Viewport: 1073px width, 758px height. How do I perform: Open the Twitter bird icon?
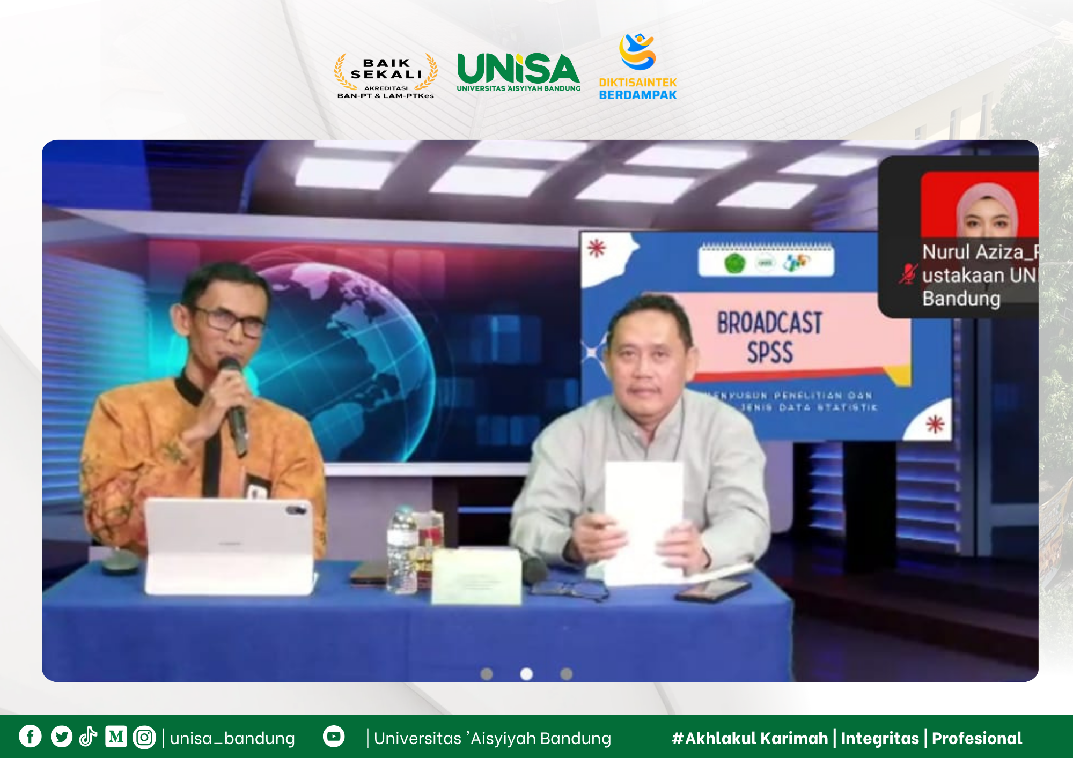pos(62,737)
